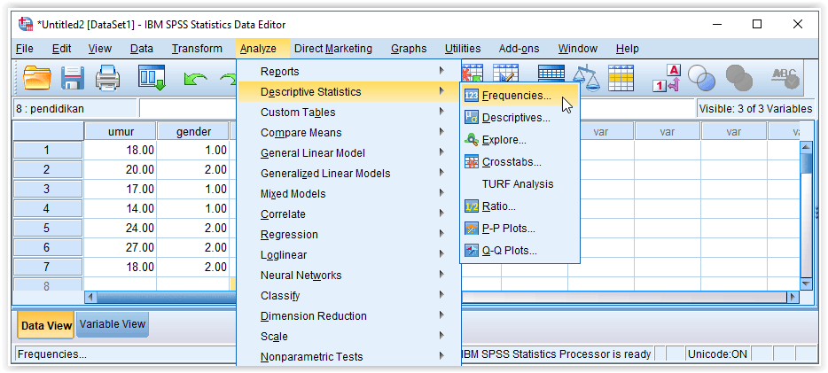Expand the Correlate submenu arrow
828x373 pixels.
(441, 213)
